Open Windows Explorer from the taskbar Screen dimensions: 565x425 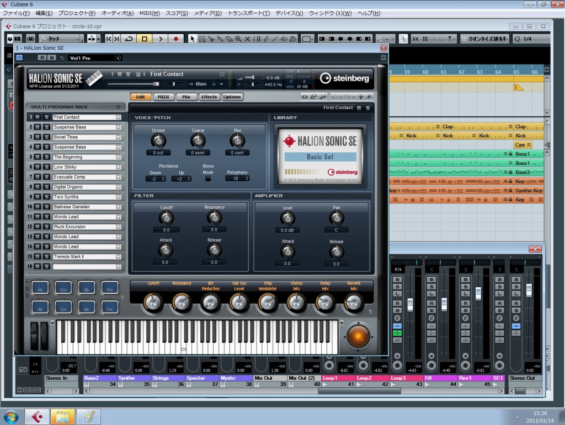point(62,417)
